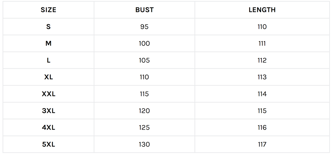Select the XXL size cell
The height and width of the screenshot is (154, 332).
(48, 94)
